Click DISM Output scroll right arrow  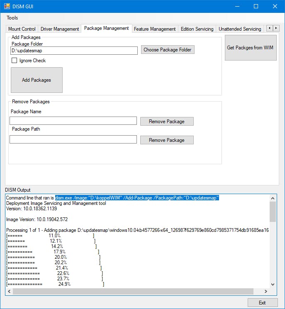tap(266, 291)
